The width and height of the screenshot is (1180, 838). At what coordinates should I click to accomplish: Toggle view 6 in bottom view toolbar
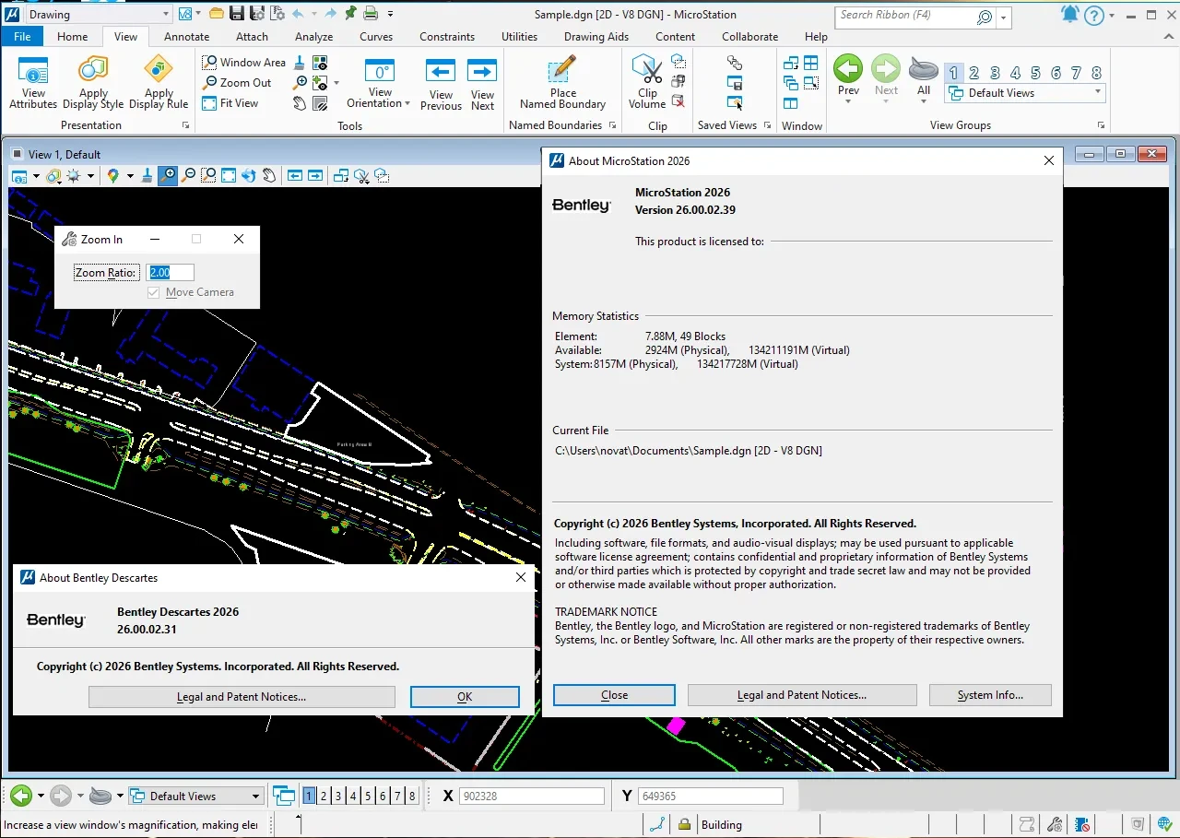coord(383,796)
